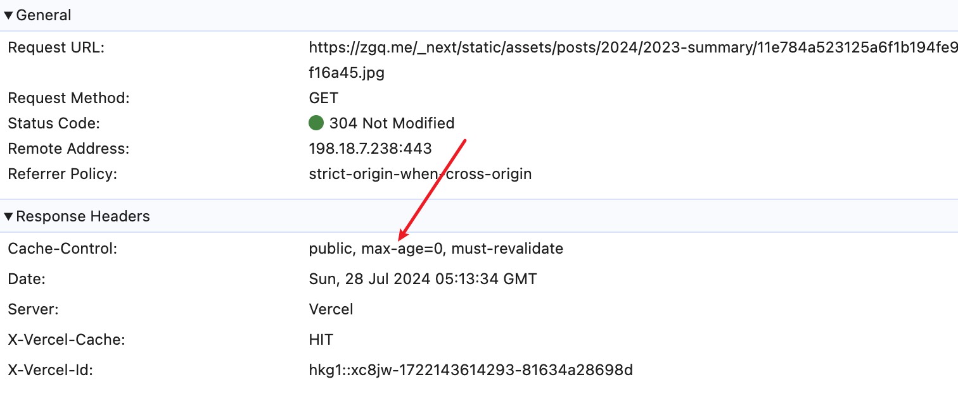Click the strict-origin-when-cross-origin policy value

pyautogui.click(x=420, y=174)
